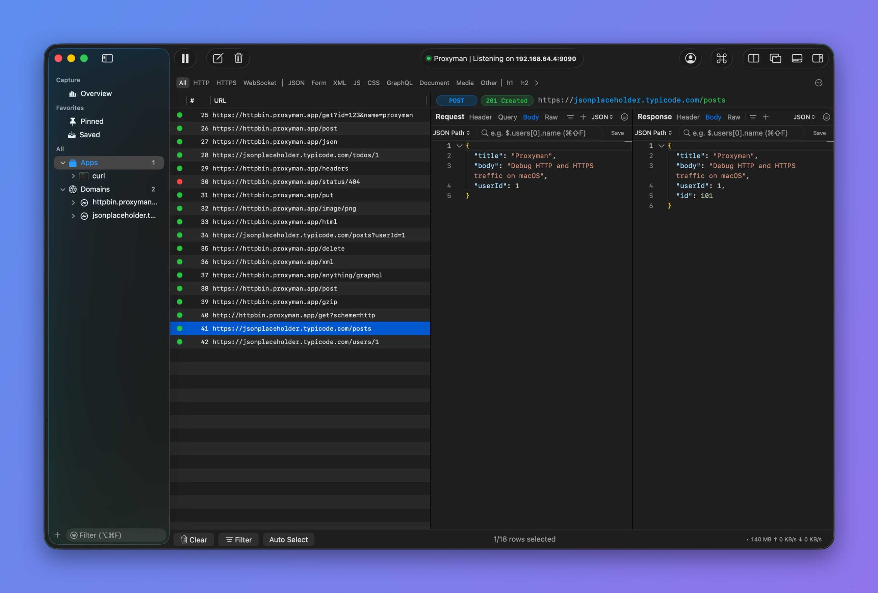Click the trash icon in the toolbar
The width and height of the screenshot is (878, 593).
(238, 58)
